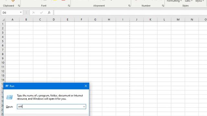Select row 6 header
The height and width of the screenshot is (116, 207).
[3, 45]
